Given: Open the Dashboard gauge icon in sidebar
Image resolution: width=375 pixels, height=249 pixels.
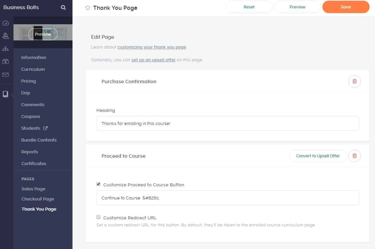Looking at the screenshot, I should click(x=5, y=23).
